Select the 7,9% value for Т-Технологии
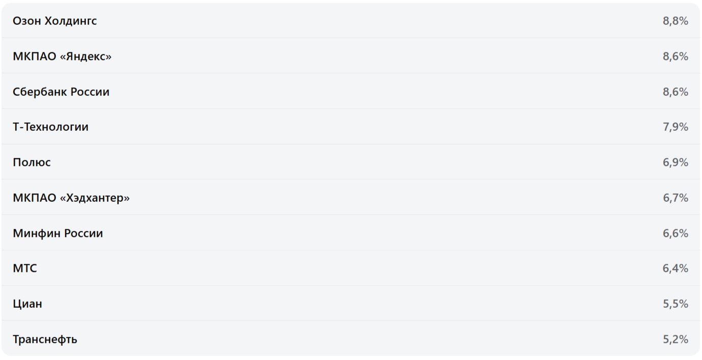Viewport: 702px width, 360px height. [x=675, y=127]
